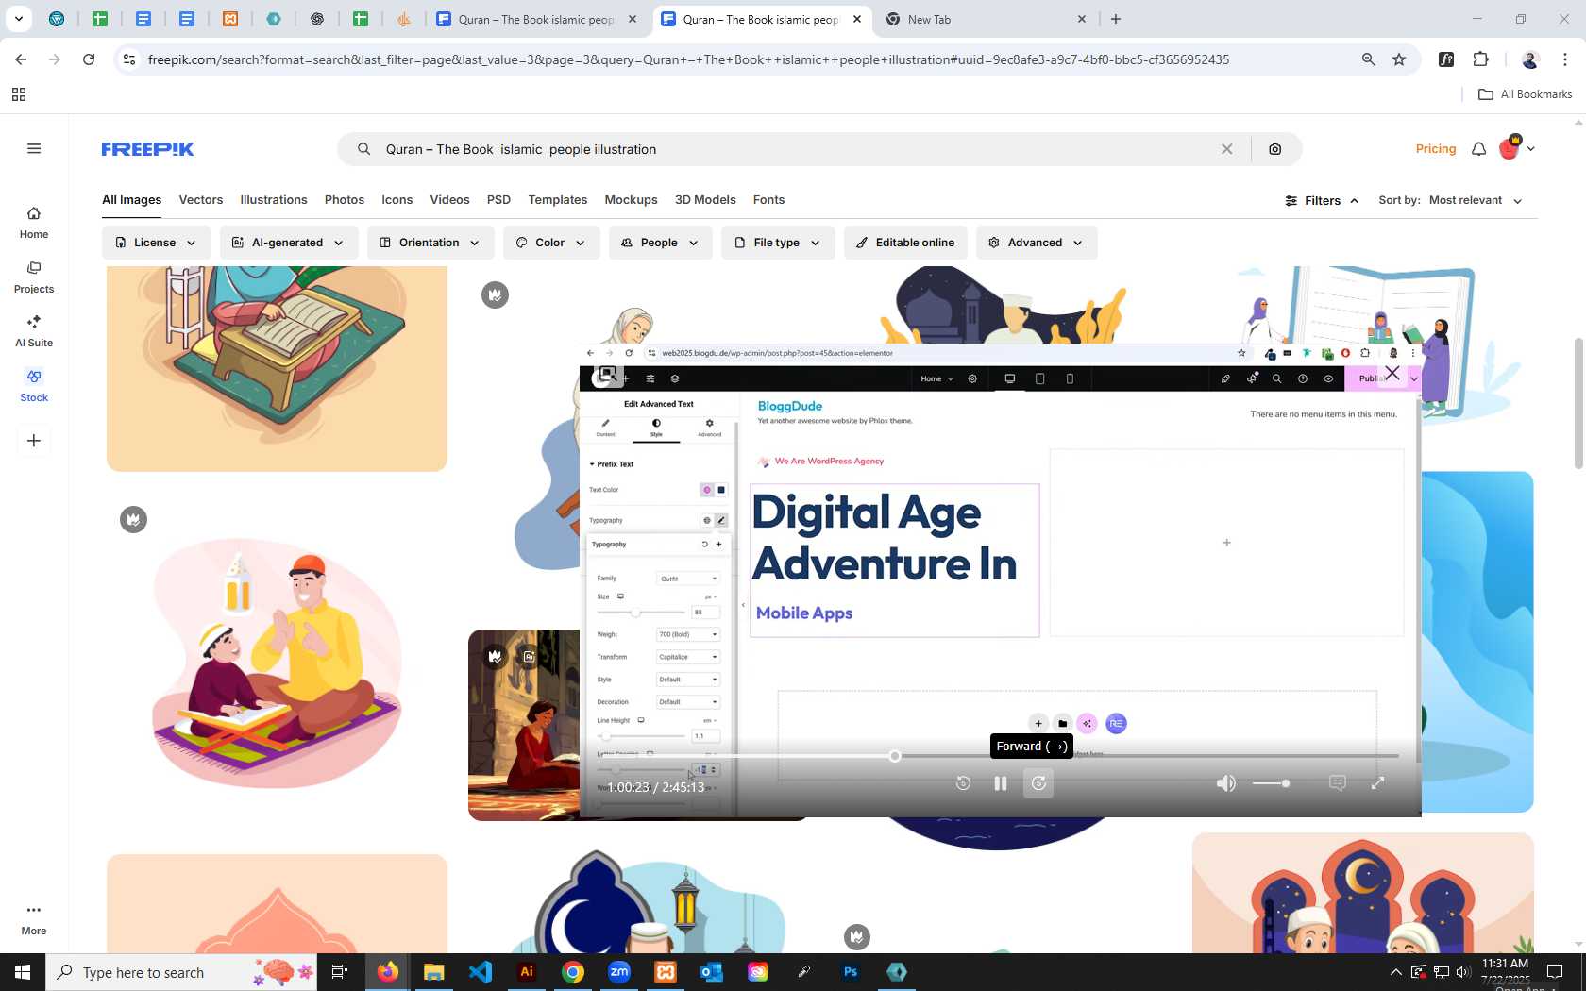Viewport: 1586px width, 991px height.
Task: Switch to the Illustrations tab
Action: 274,200
